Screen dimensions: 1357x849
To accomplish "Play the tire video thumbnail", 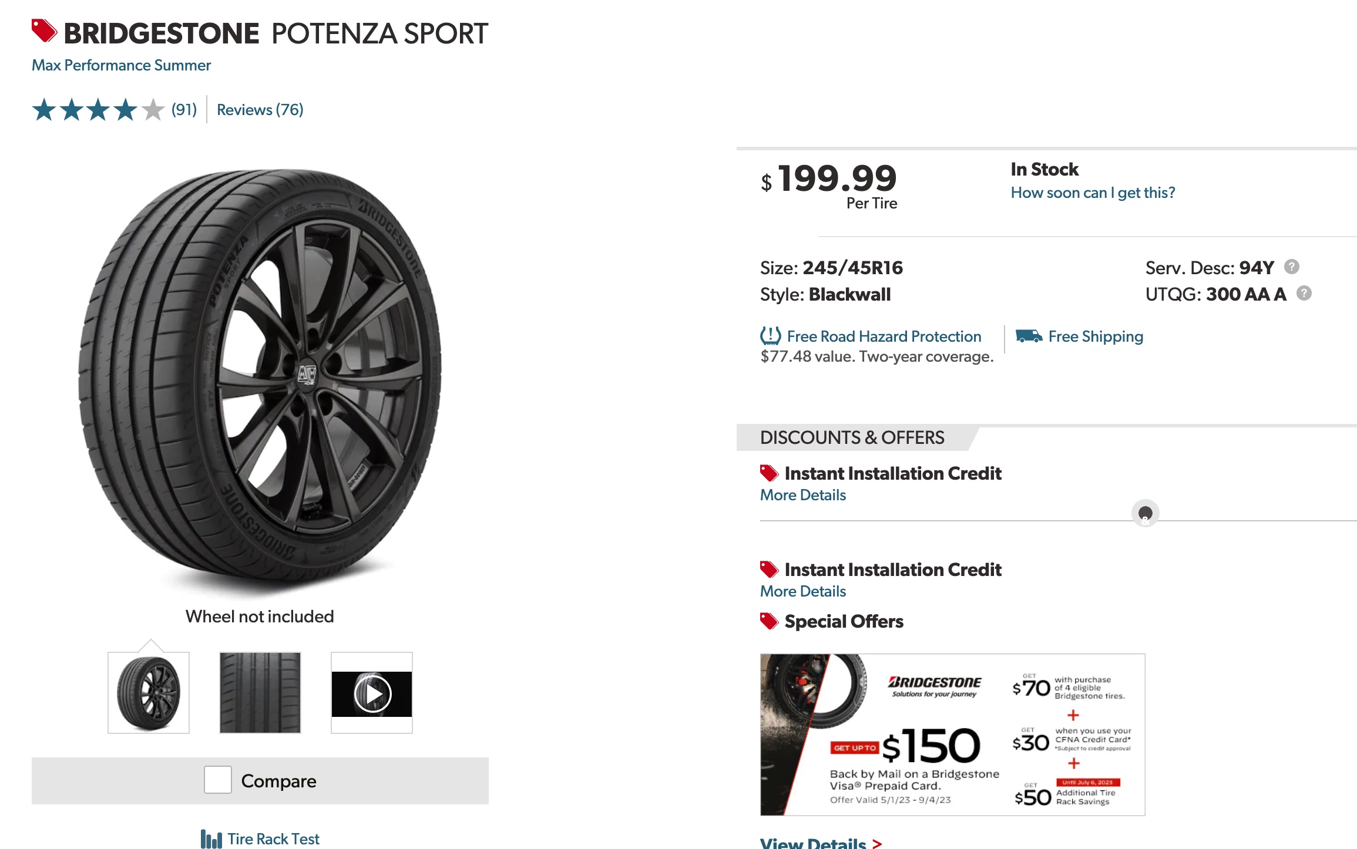I will click(x=372, y=693).
